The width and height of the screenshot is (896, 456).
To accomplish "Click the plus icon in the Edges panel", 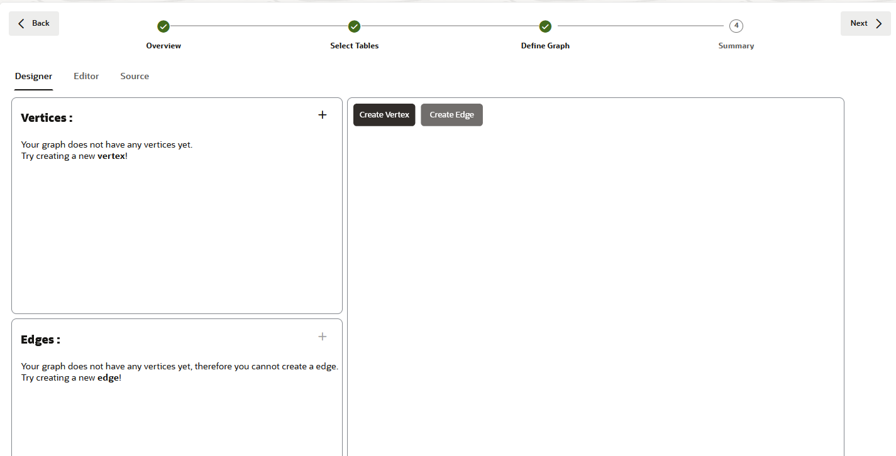I will pyautogui.click(x=322, y=337).
